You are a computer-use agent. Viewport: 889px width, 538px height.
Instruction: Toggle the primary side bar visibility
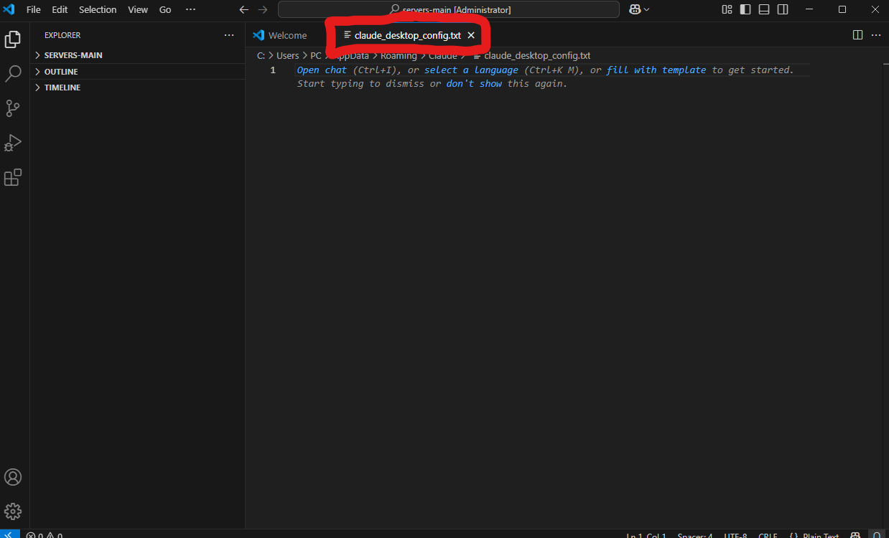[x=745, y=9]
